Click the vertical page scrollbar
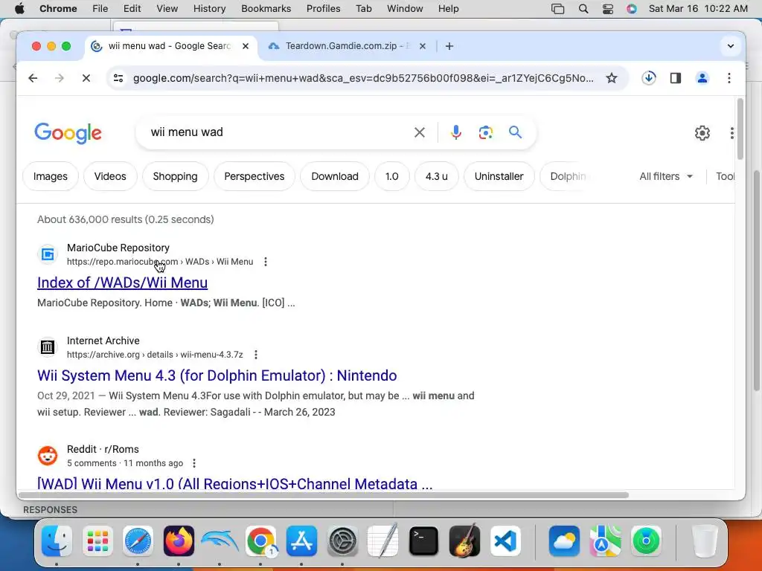The image size is (762, 571). point(740,129)
